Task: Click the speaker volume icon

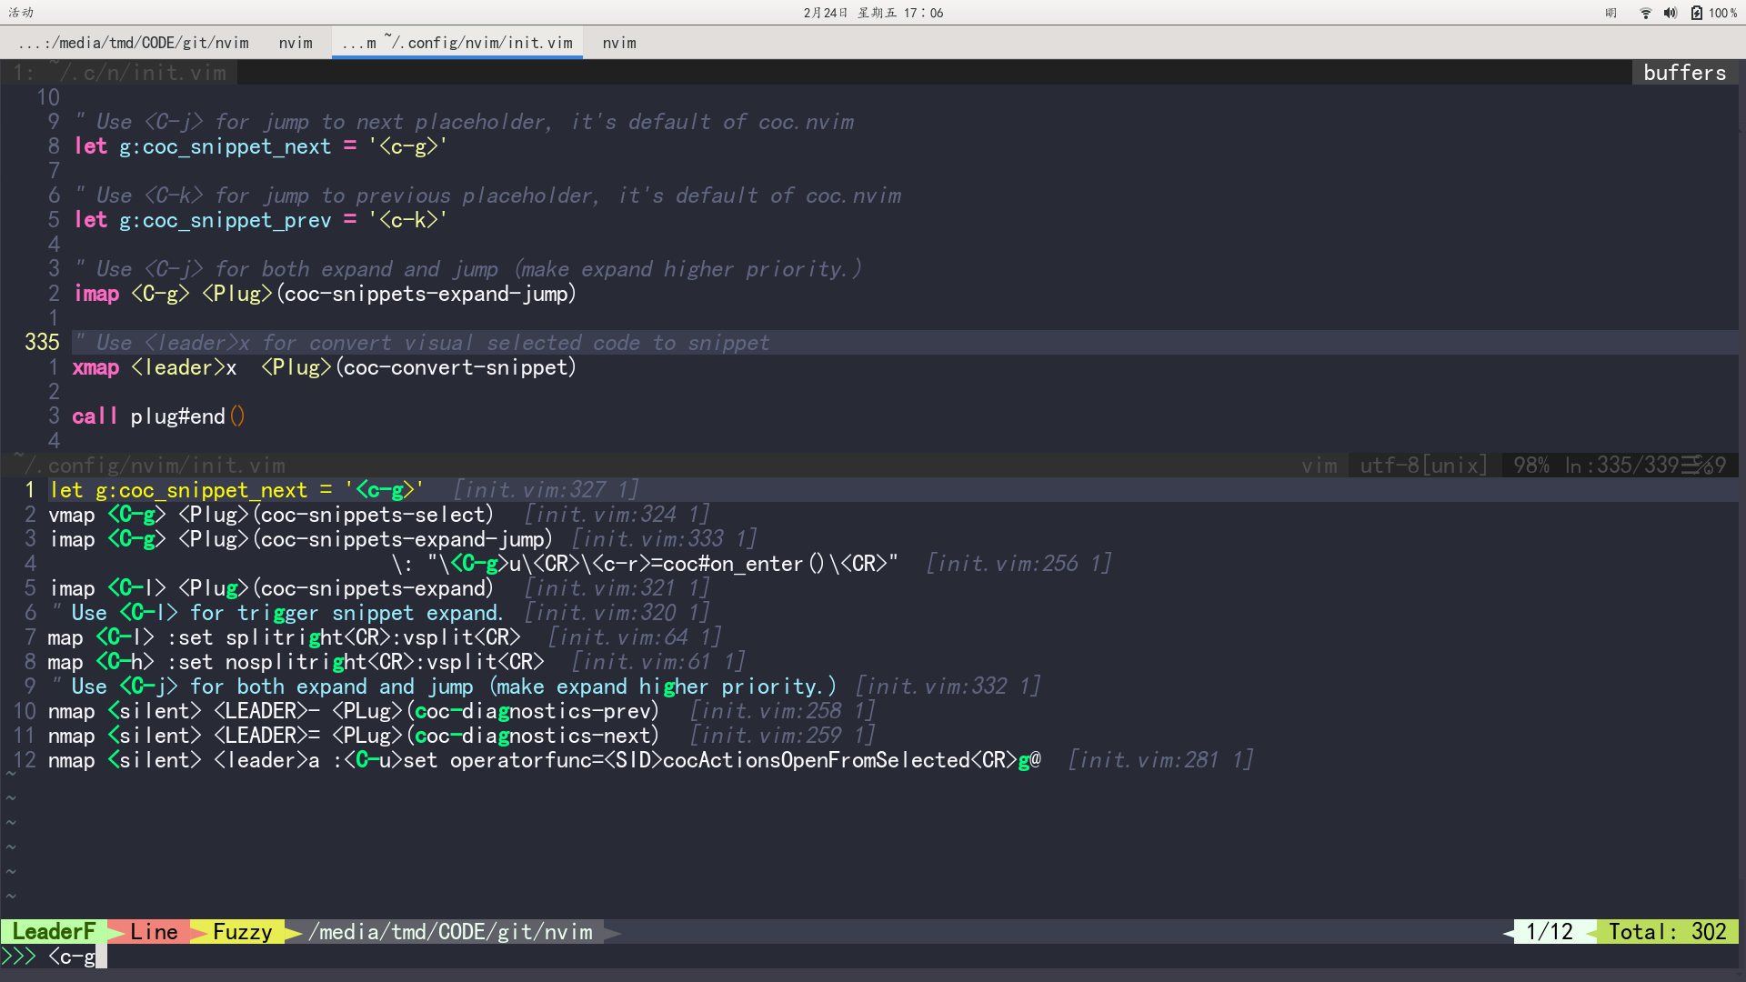Action: point(1670,13)
